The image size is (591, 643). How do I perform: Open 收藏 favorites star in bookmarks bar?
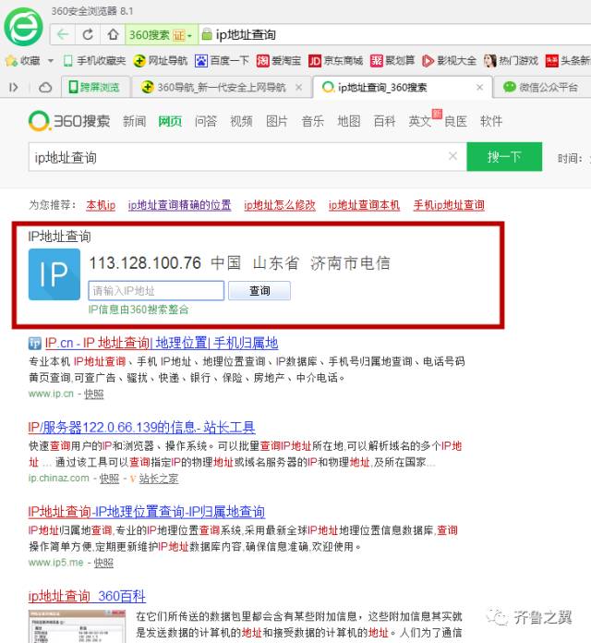pyautogui.click(x=23, y=61)
